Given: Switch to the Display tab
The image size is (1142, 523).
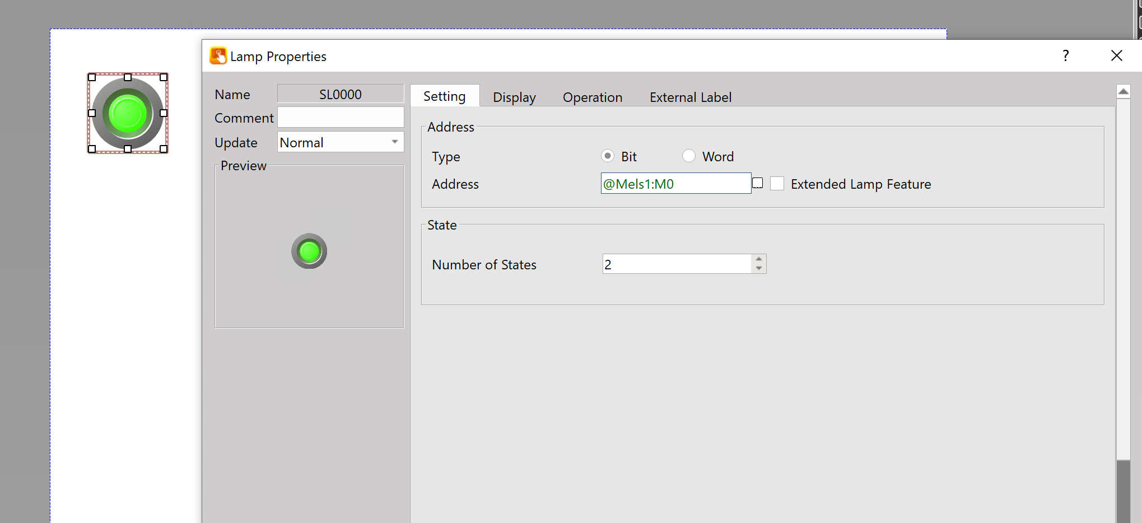Looking at the screenshot, I should [514, 97].
